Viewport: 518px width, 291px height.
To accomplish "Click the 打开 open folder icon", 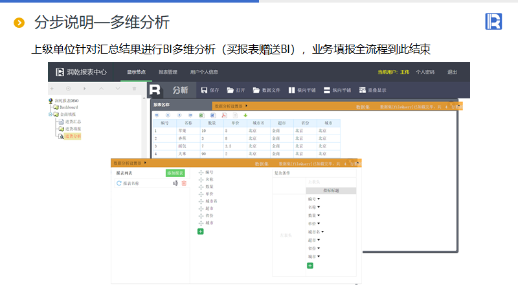I will [x=231, y=90].
